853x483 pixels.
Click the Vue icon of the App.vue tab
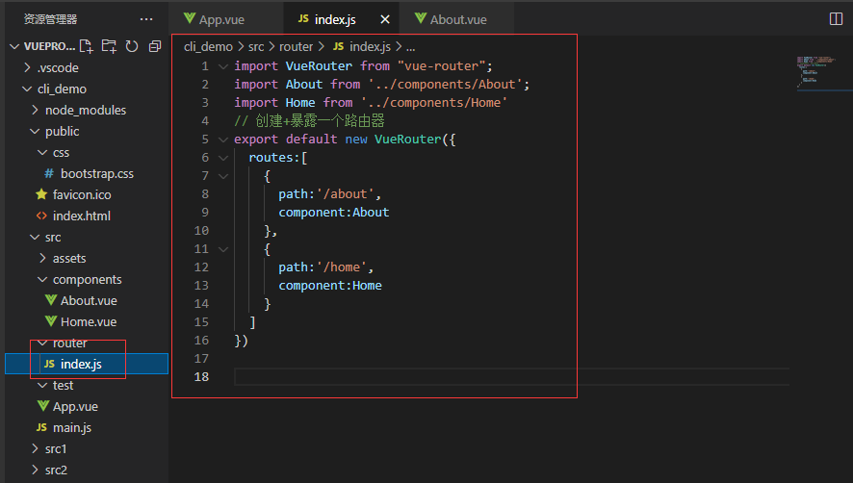(x=190, y=18)
